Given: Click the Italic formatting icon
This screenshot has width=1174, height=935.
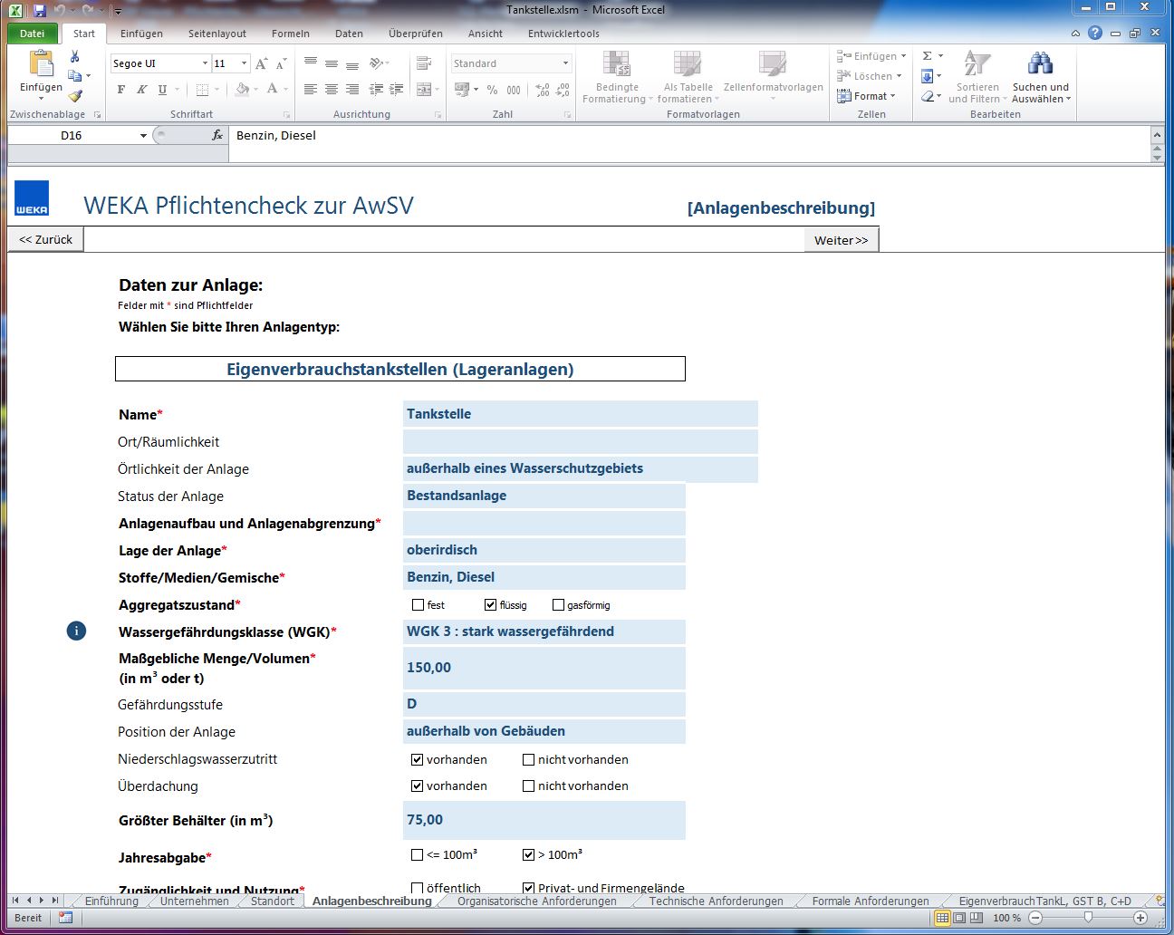Looking at the screenshot, I should [x=141, y=90].
